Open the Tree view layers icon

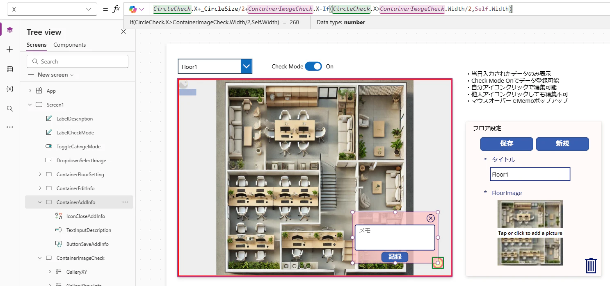click(x=10, y=30)
